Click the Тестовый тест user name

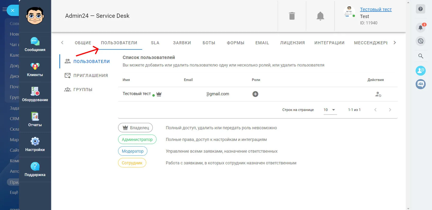(x=137, y=94)
